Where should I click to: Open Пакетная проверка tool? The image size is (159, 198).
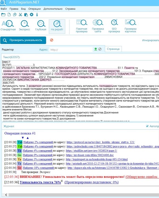[81, 26]
